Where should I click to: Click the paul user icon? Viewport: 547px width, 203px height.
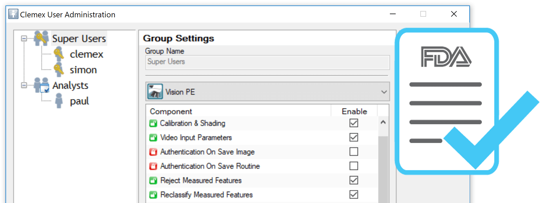[x=59, y=101]
